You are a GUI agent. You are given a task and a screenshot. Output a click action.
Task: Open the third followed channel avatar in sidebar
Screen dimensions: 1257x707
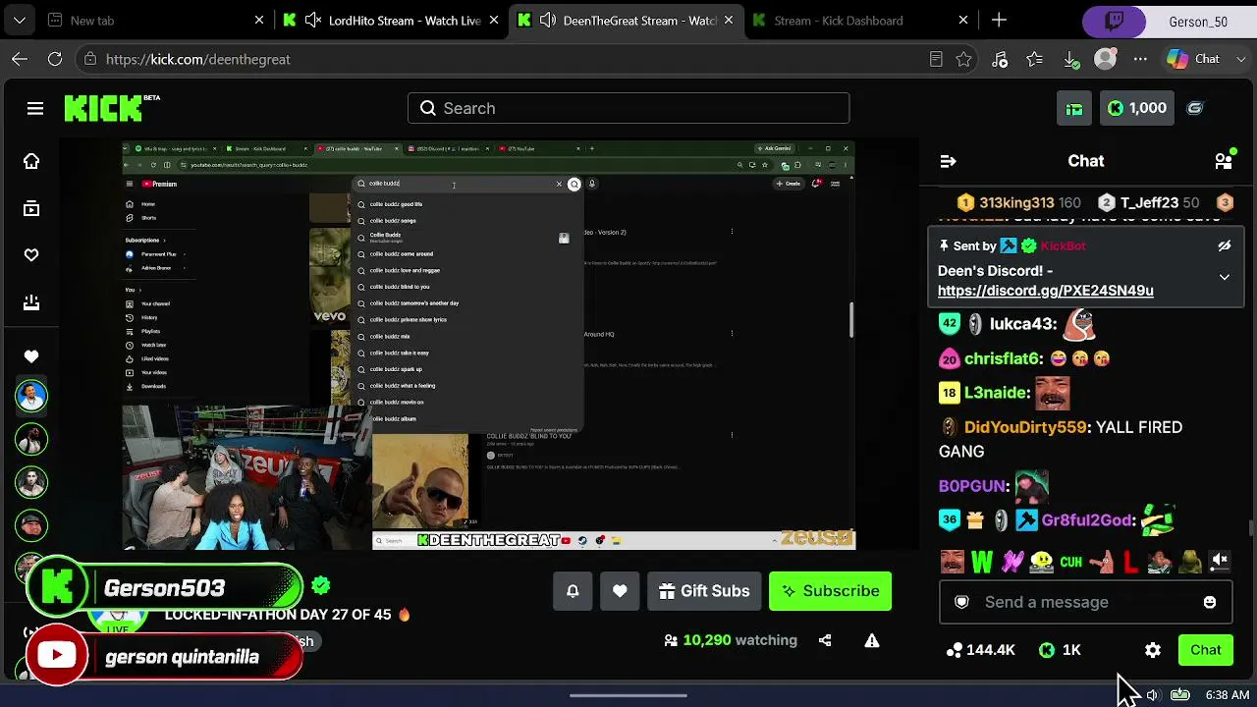click(31, 482)
